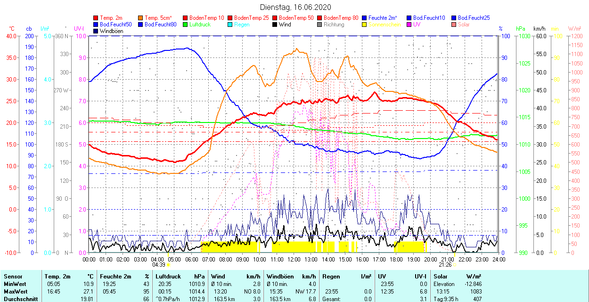Viewport: 589px width, 302px height.
Task: Click the W/m² axis unit label
Action: (574, 28)
